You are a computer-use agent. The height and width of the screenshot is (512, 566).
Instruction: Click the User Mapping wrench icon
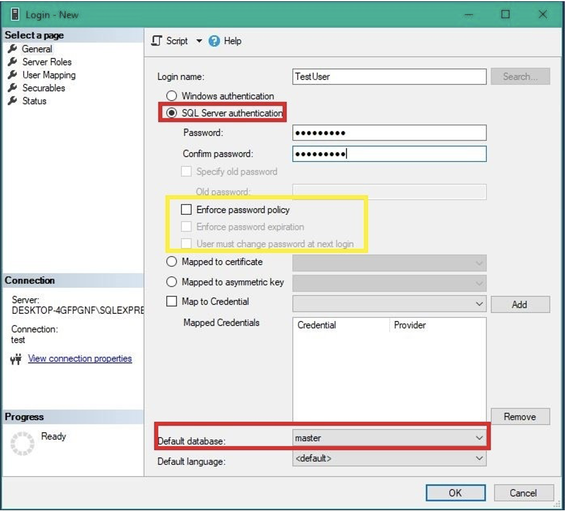pos(12,75)
